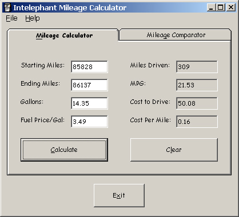Click the "Ending Miles:" label

tap(40, 83)
